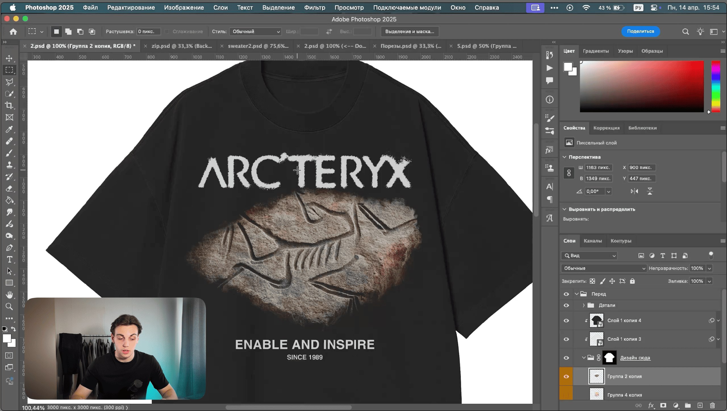Screen dimensions: 727x411
Task: Switch to the Каналы tab
Action: pos(592,241)
